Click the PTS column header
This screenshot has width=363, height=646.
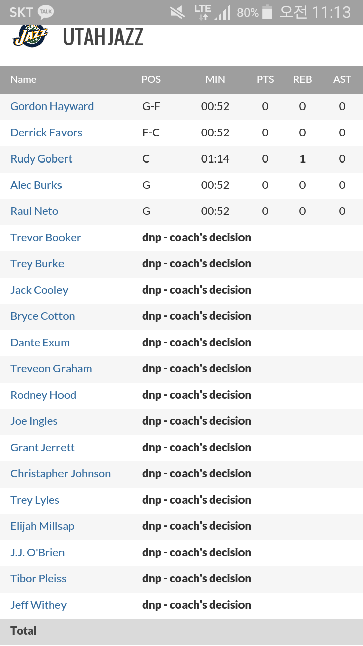point(265,79)
